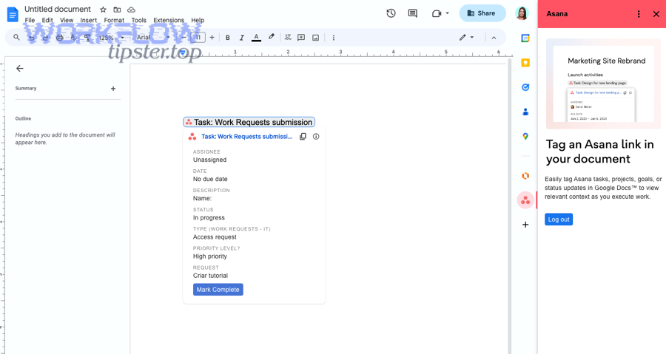Open the Extensions menu
The height and width of the screenshot is (354, 666).
click(169, 20)
